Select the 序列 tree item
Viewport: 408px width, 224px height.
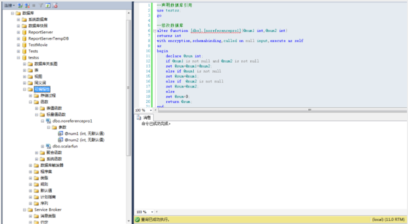pyautogui.click(x=44, y=203)
